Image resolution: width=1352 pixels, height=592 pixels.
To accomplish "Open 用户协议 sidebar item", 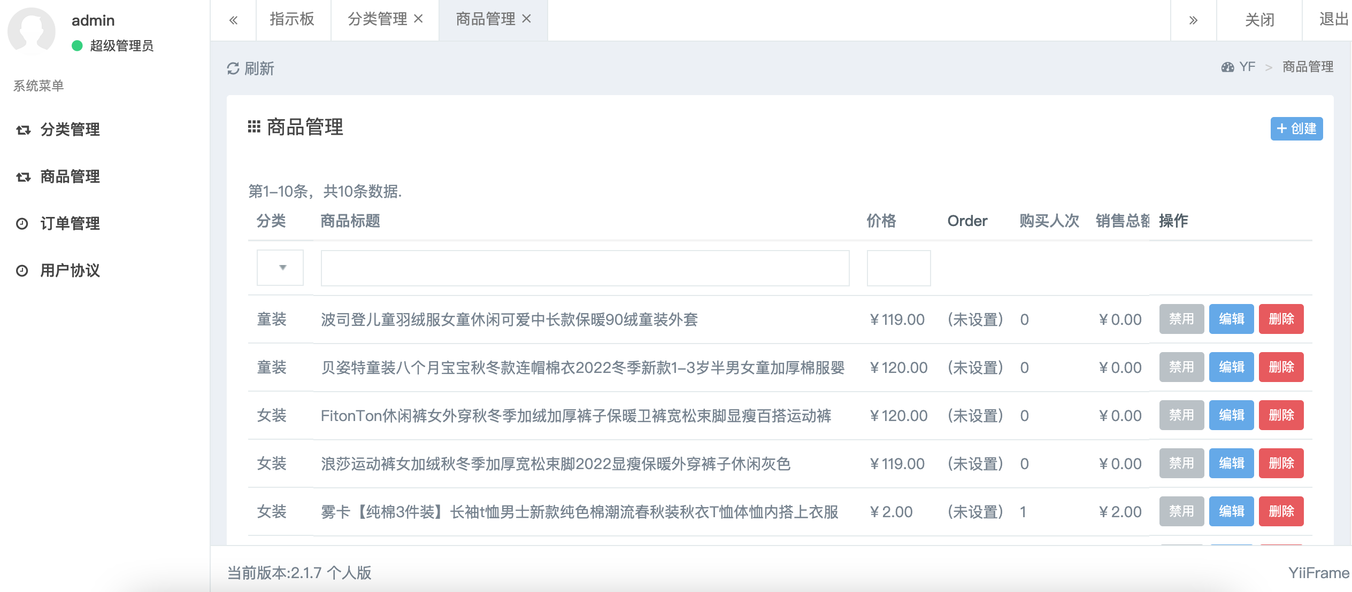I will point(70,270).
